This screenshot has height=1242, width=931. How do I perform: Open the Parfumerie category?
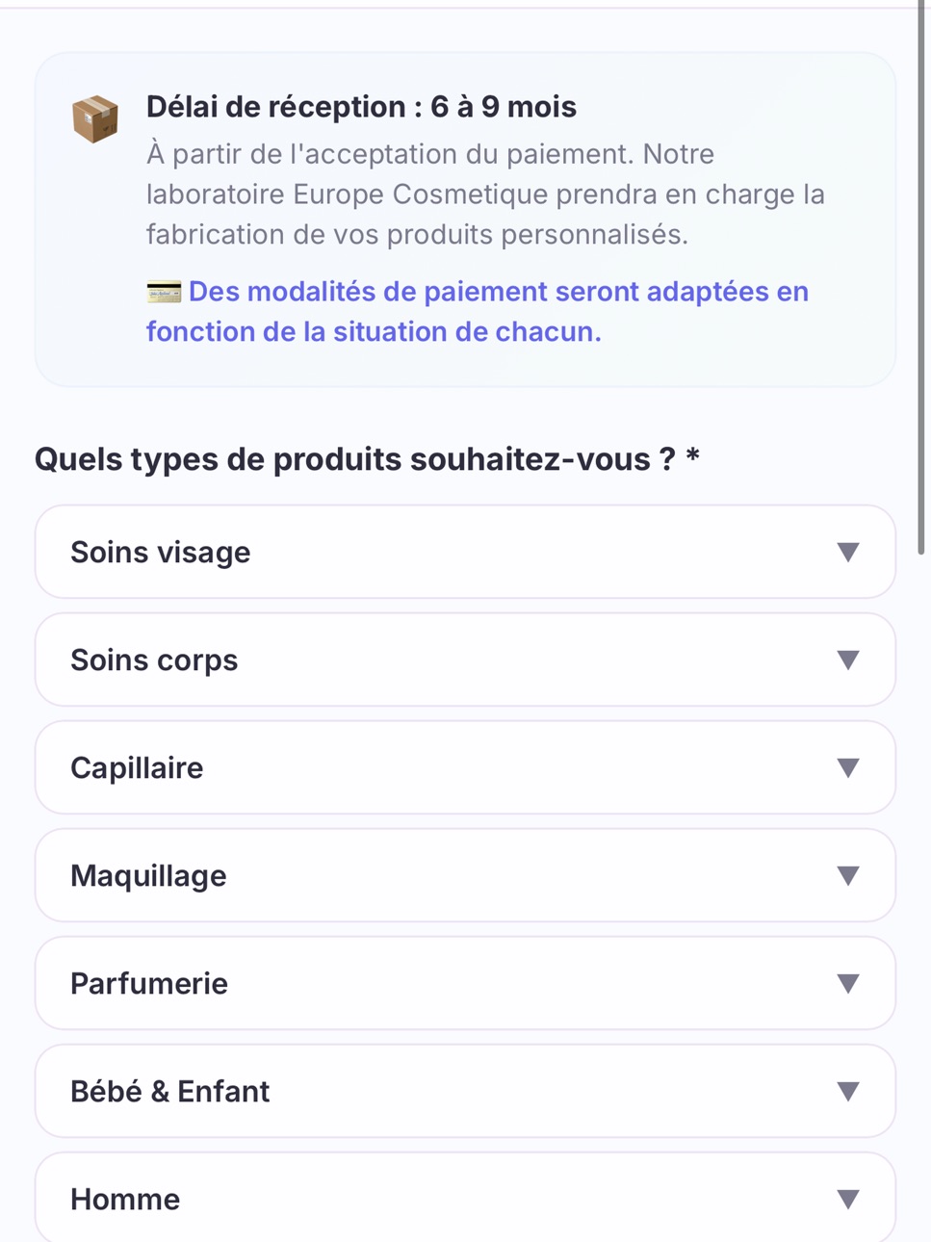tap(465, 983)
